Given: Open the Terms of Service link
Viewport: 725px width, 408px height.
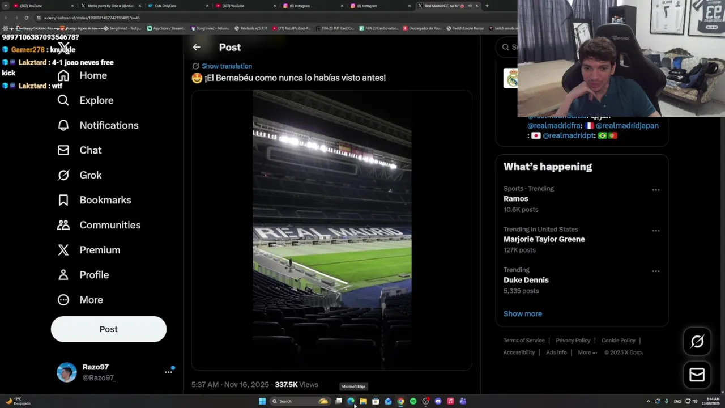Looking at the screenshot, I should [x=524, y=341].
